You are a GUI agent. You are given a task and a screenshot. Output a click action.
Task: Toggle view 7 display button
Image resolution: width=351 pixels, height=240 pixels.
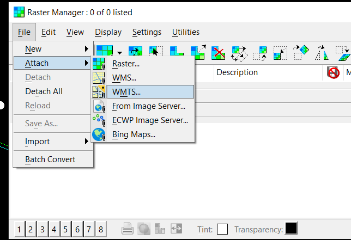pos(89,229)
